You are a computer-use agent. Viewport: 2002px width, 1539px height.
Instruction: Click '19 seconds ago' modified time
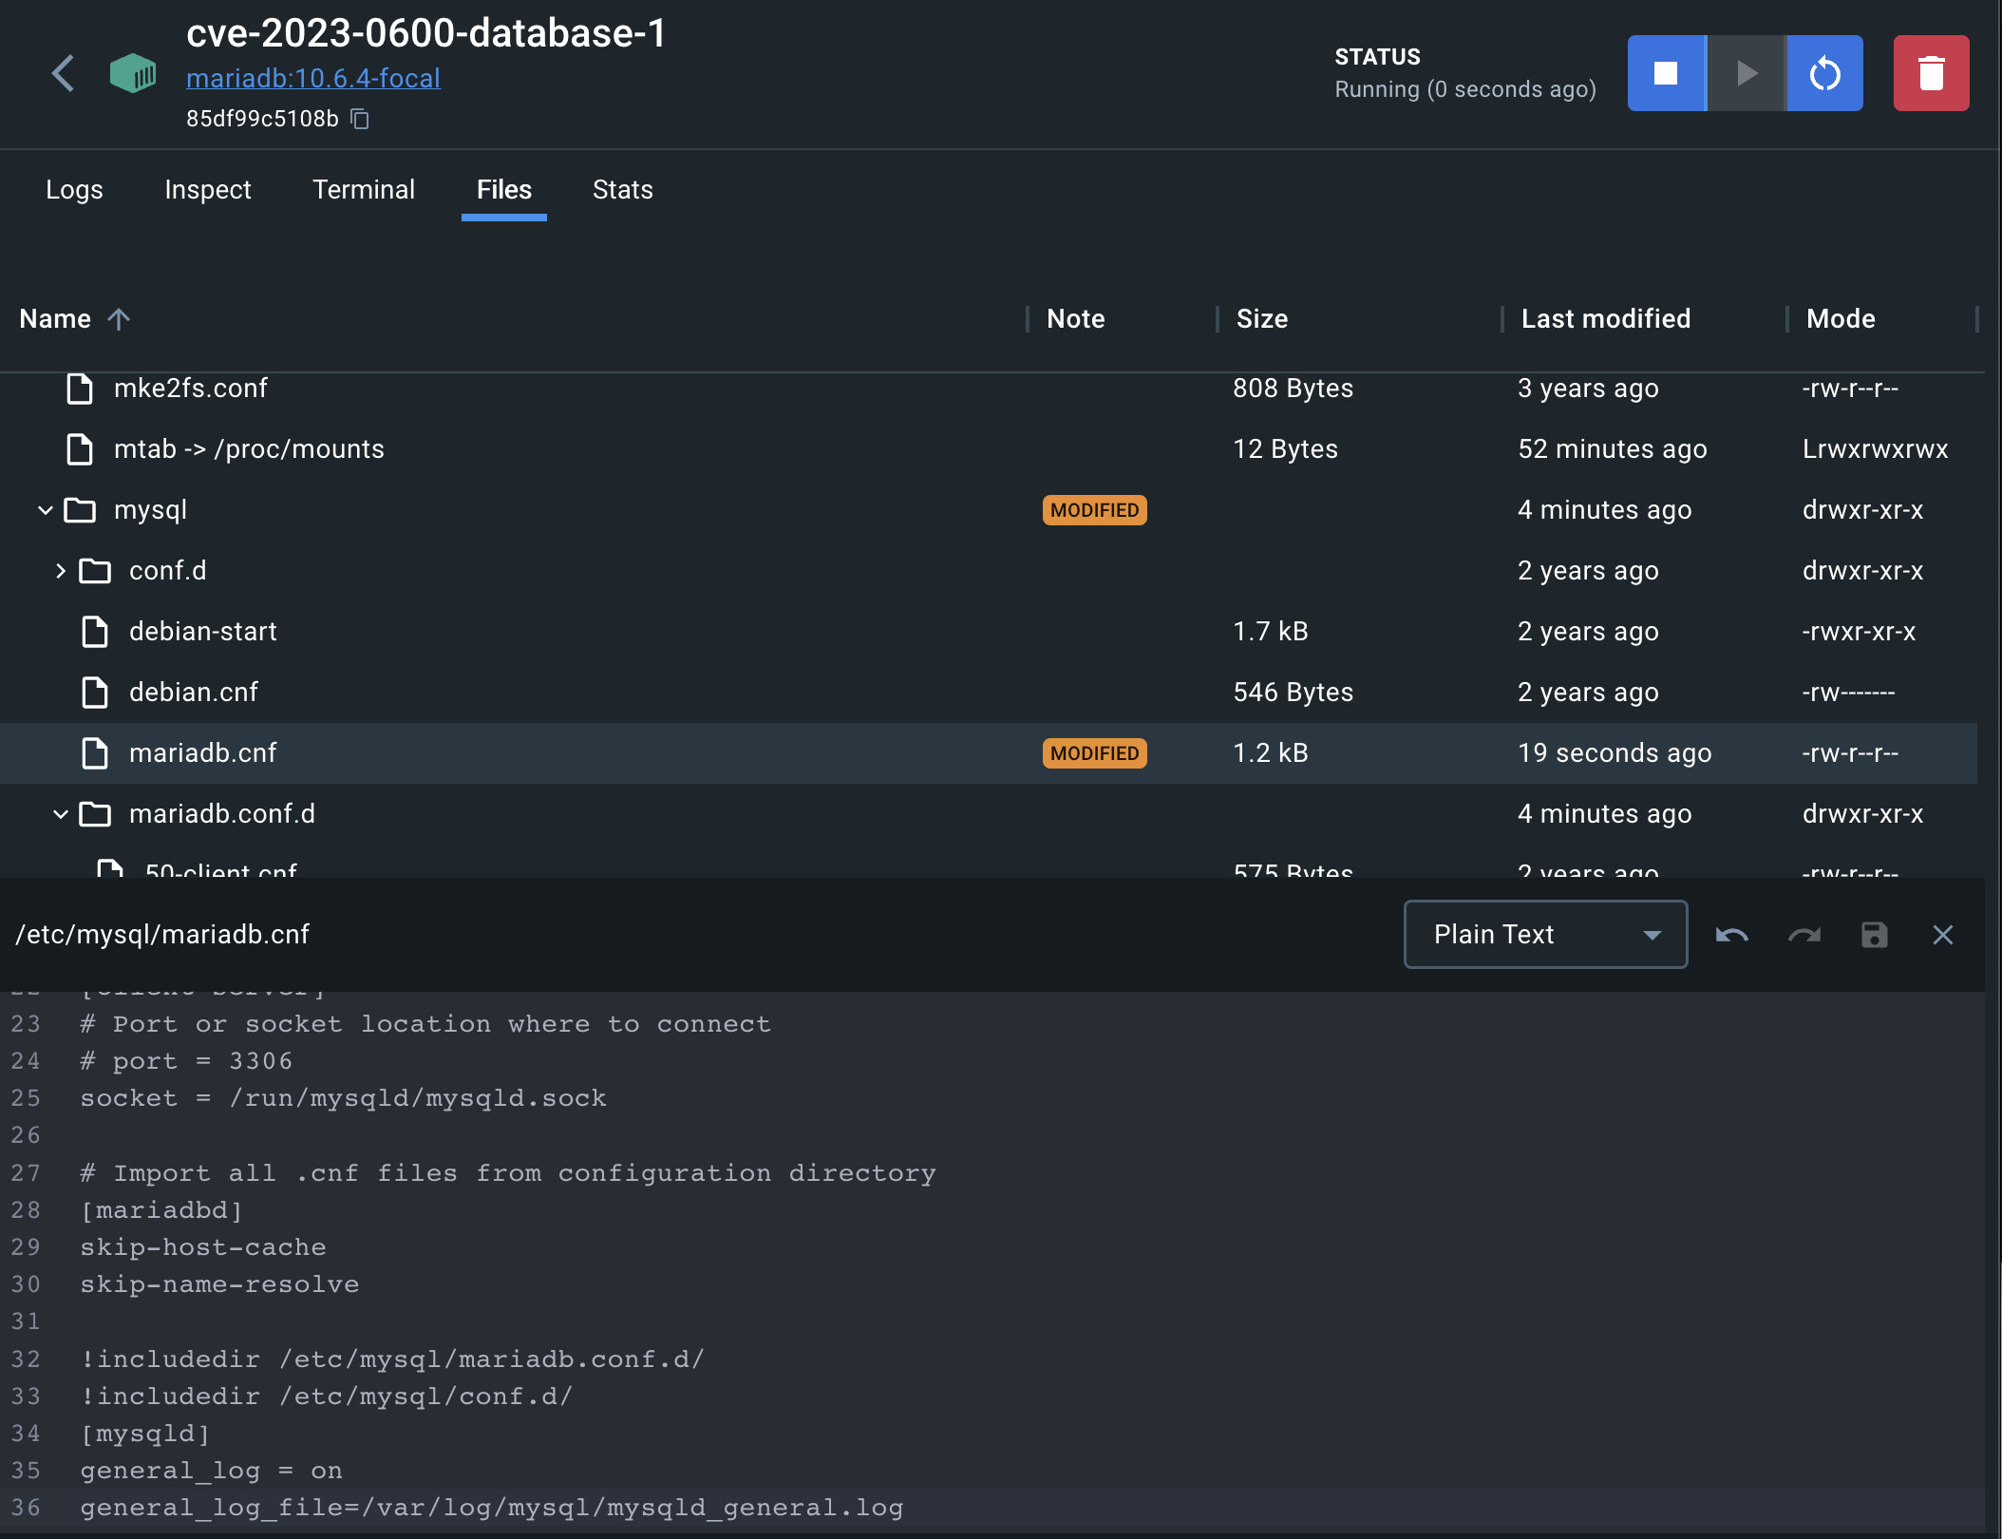1615,753
